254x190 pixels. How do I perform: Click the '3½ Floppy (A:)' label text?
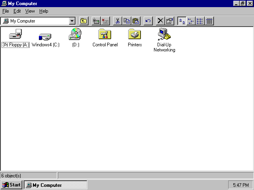[15, 45]
